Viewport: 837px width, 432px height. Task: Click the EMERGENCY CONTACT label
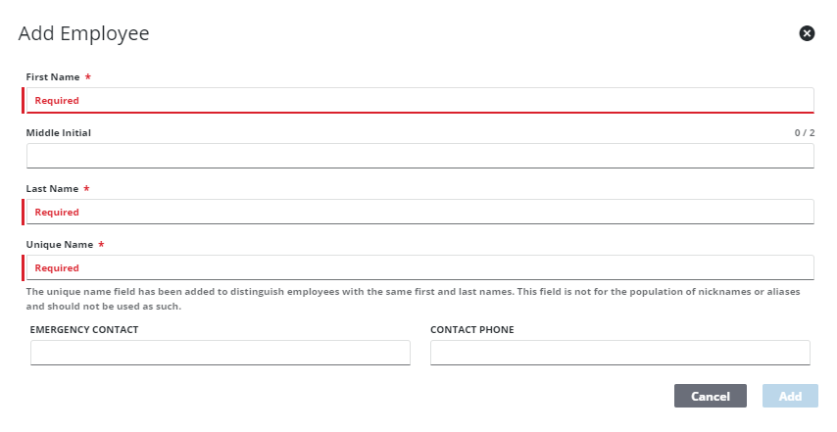tap(84, 330)
